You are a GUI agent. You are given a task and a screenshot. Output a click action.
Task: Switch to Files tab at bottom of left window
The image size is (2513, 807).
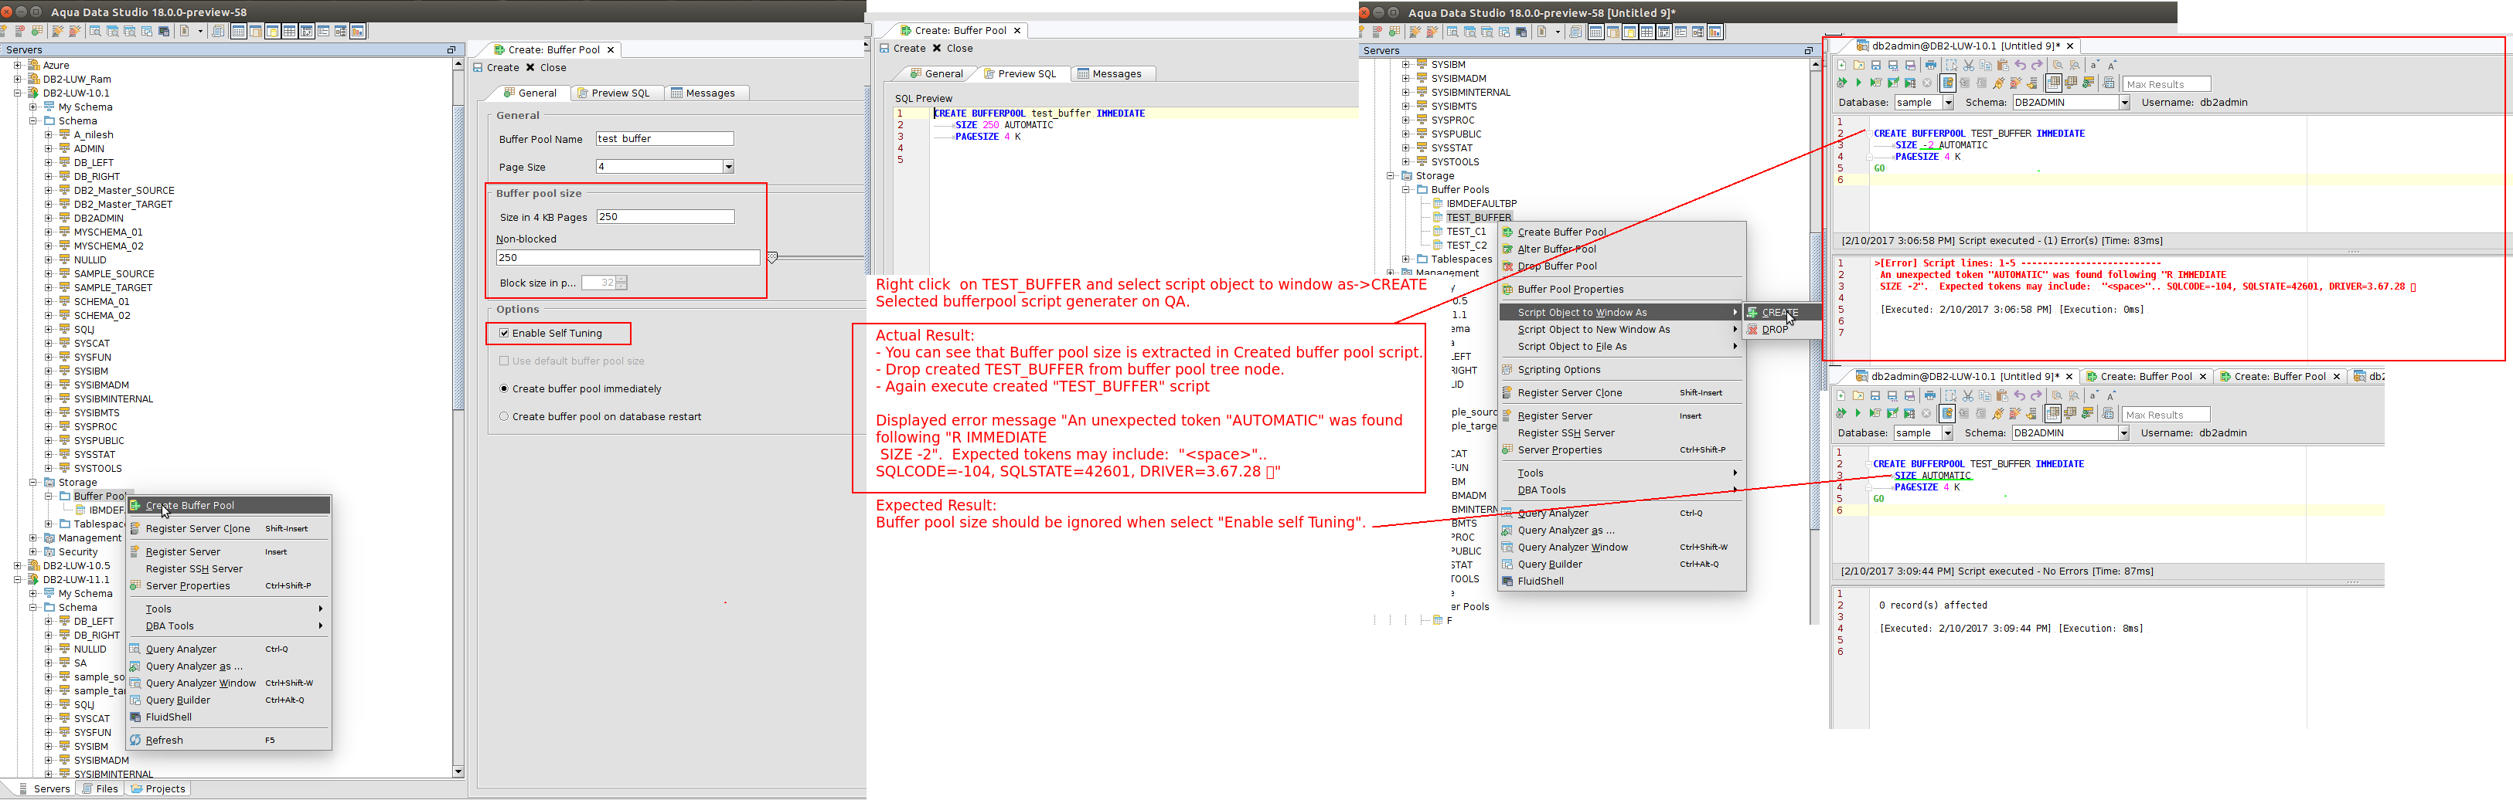point(100,789)
